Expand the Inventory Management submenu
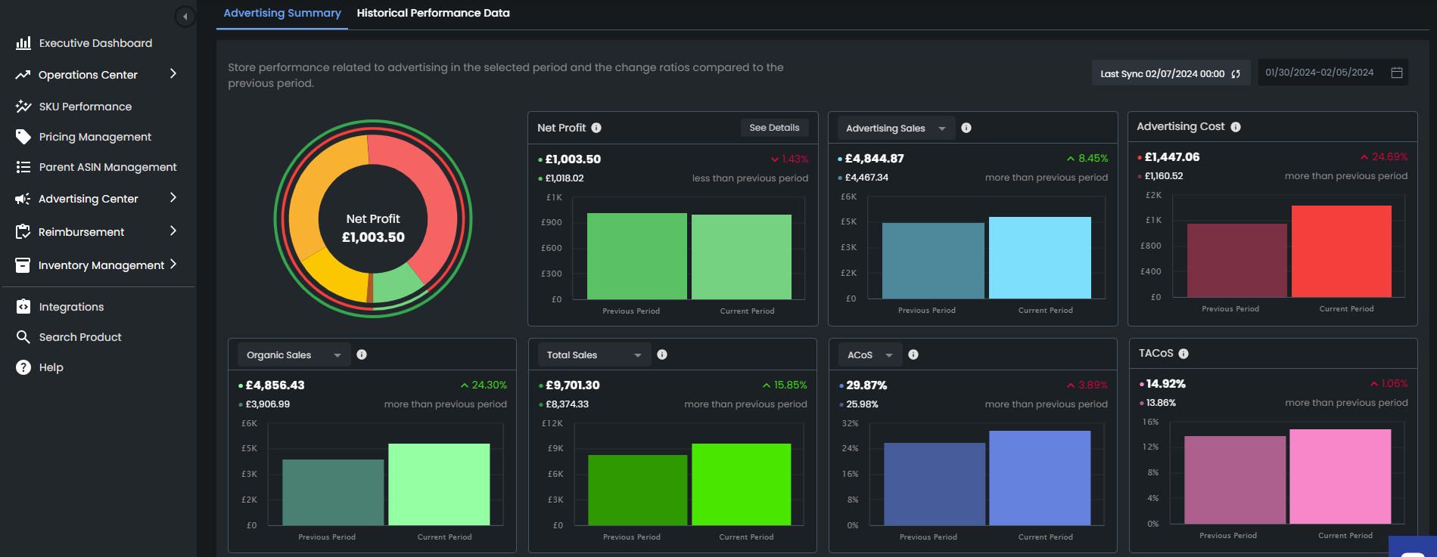 pyautogui.click(x=173, y=265)
